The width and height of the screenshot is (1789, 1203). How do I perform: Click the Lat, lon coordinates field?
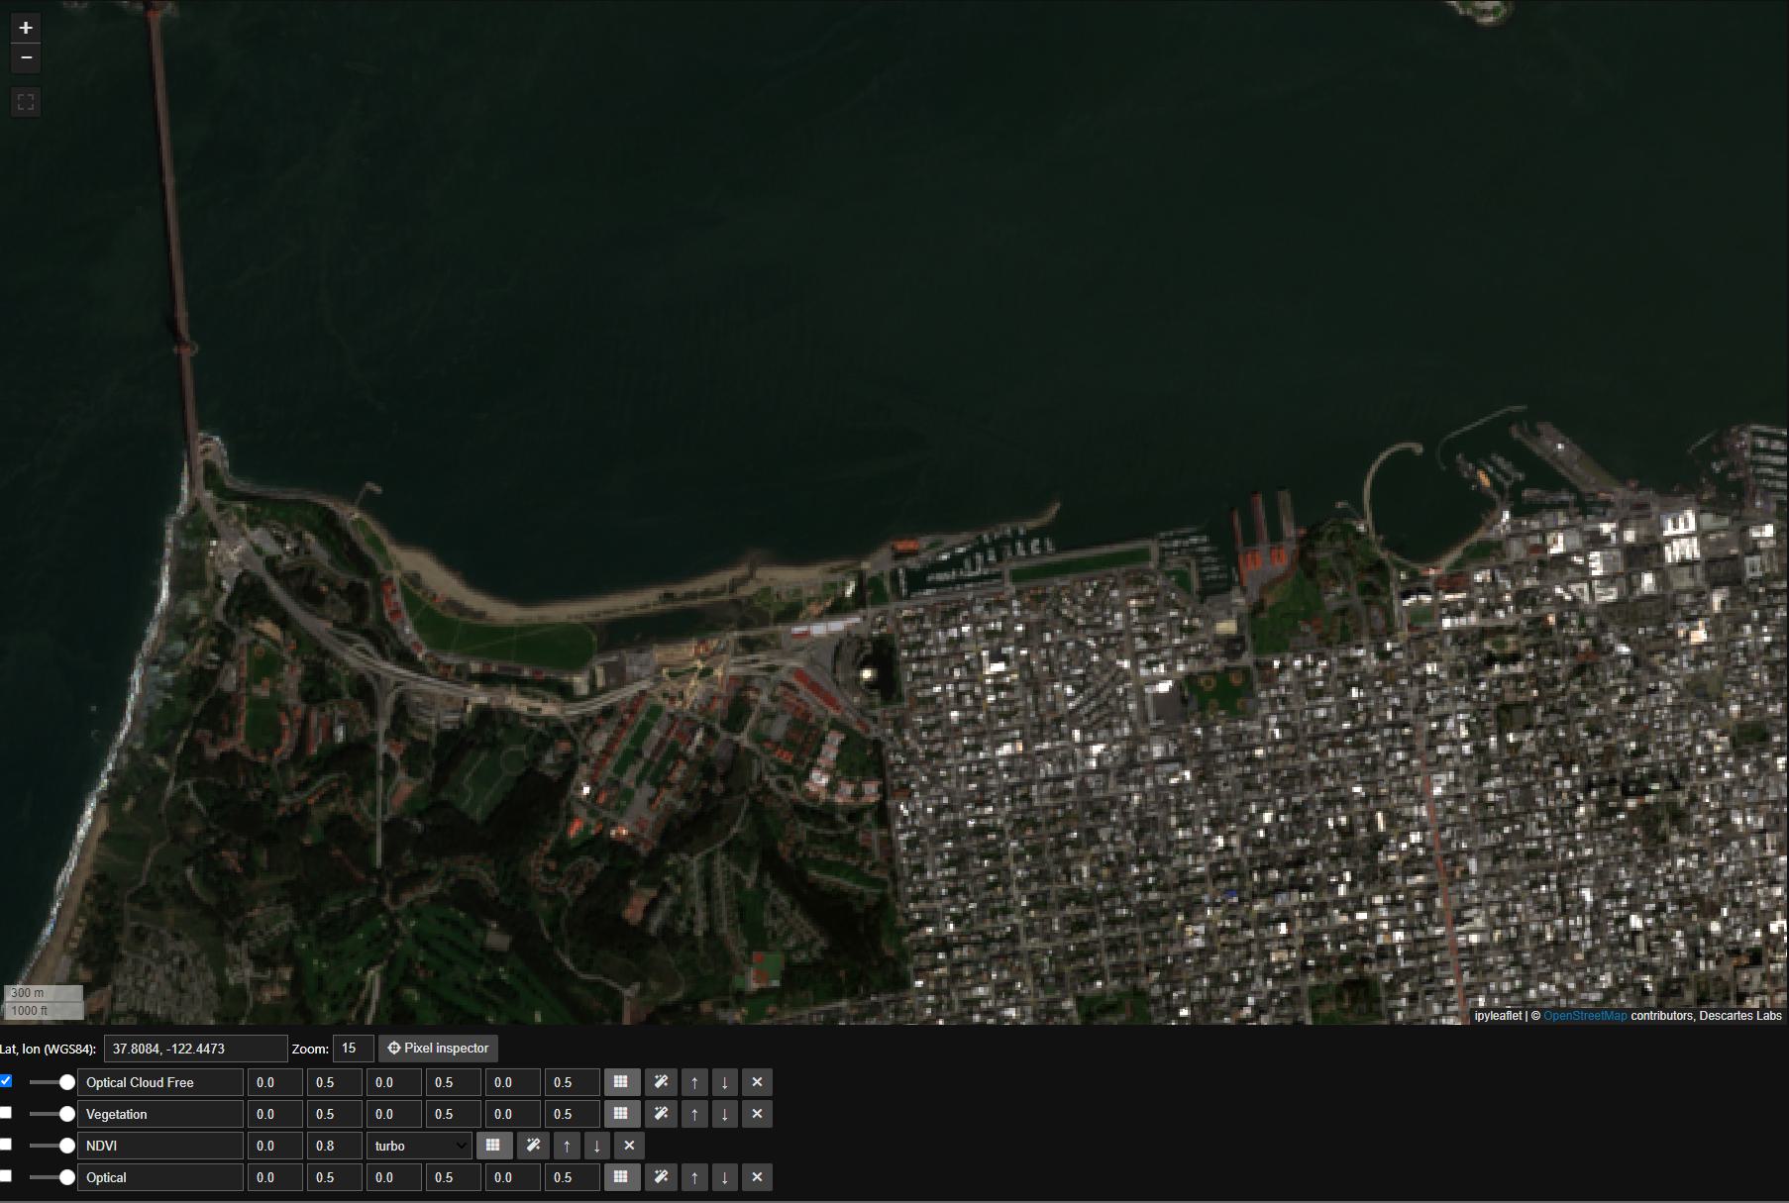[x=195, y=1049]
